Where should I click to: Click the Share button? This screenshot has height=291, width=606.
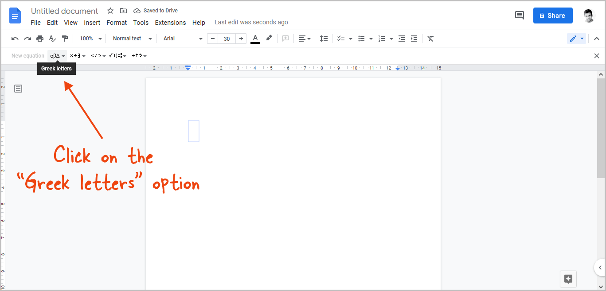pyautogui.click(x=552, y=15)
